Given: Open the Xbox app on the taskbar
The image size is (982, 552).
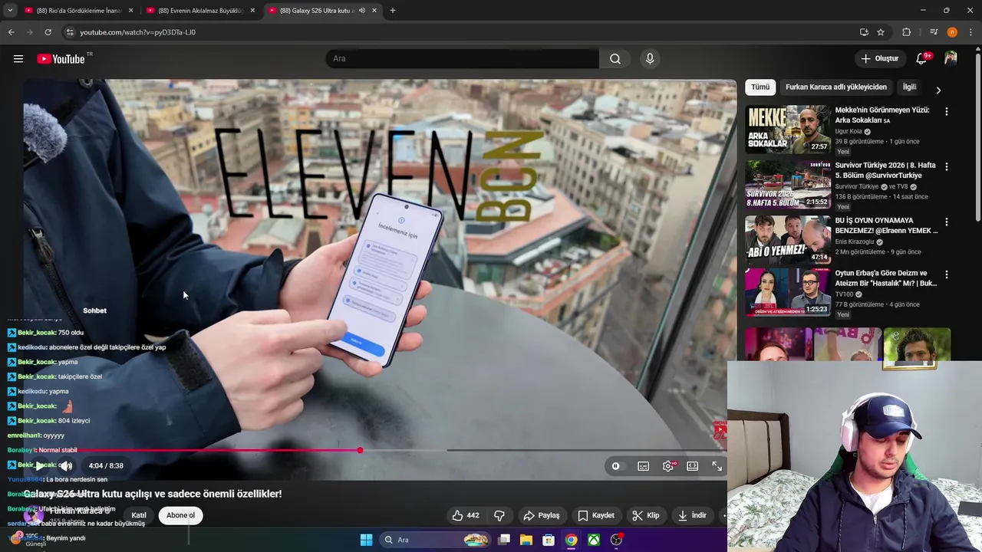Looking at the screenshot, I should (594, 540).
